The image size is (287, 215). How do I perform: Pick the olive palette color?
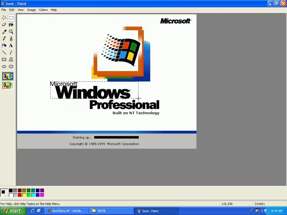tap(24, 190)
